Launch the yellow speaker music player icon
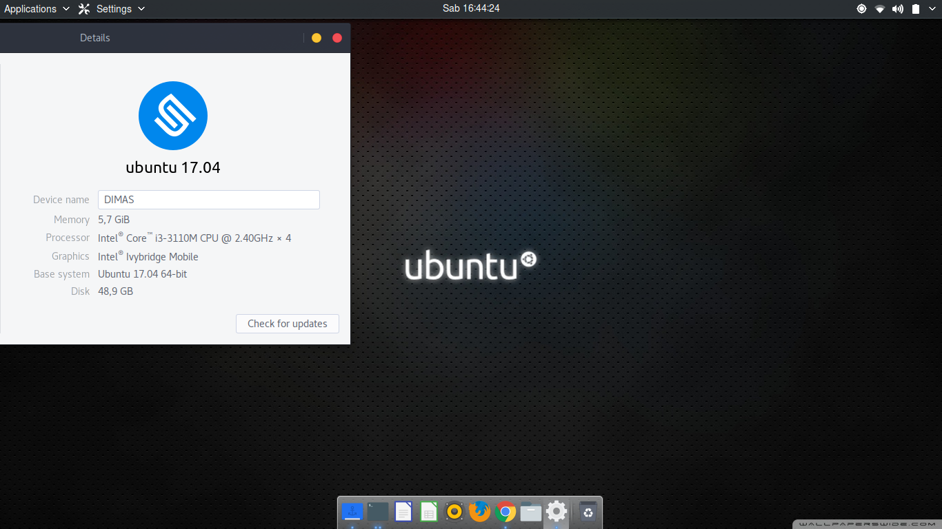Screen dimensions: 942x529 pos(454,512)
